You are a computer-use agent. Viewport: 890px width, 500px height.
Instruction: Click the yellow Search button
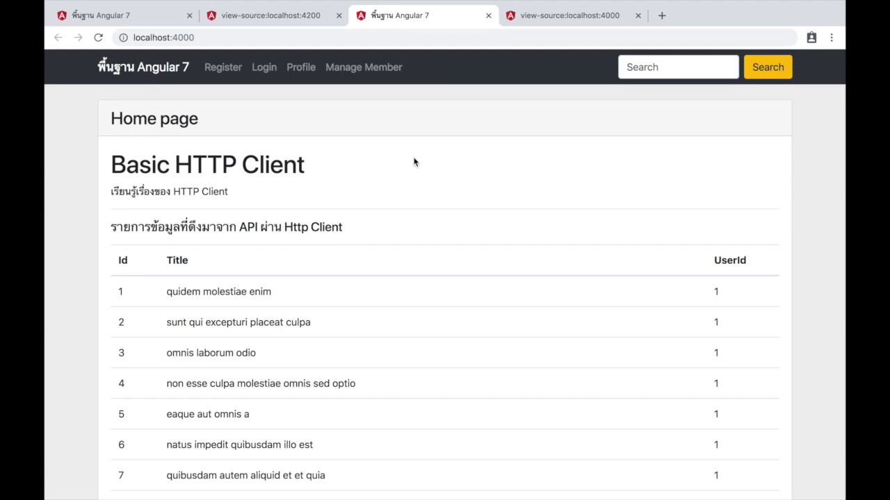(768, 67)
